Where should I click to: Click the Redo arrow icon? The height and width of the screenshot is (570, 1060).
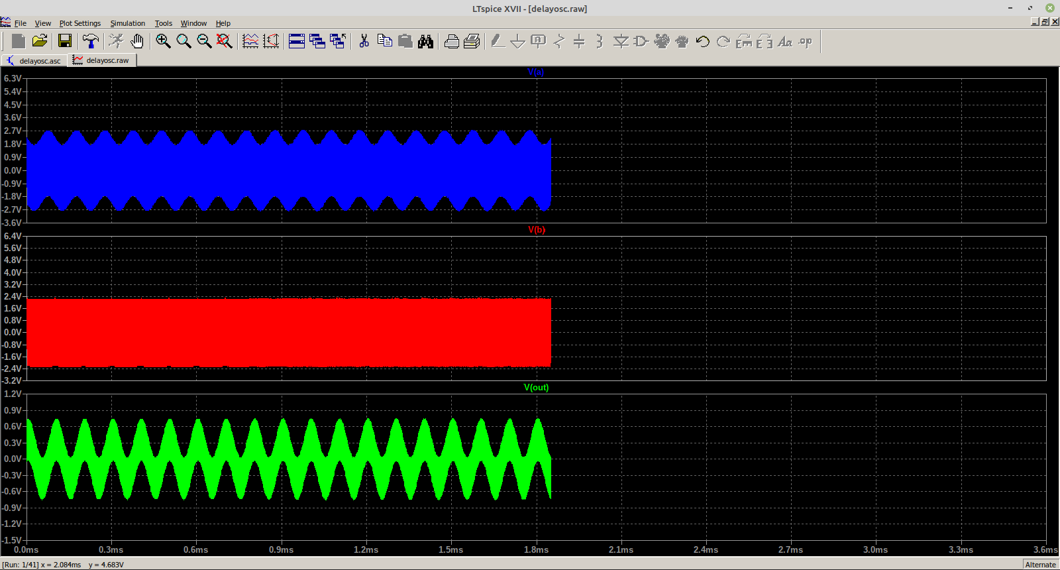coord(723,41)
